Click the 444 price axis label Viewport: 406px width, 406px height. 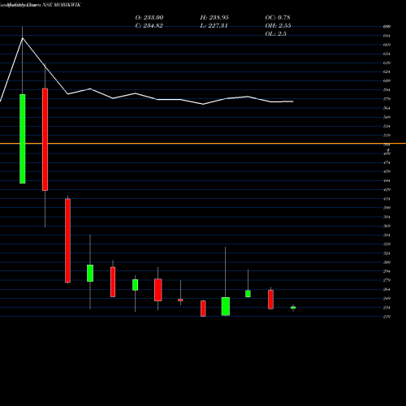[x=387, y=180]
